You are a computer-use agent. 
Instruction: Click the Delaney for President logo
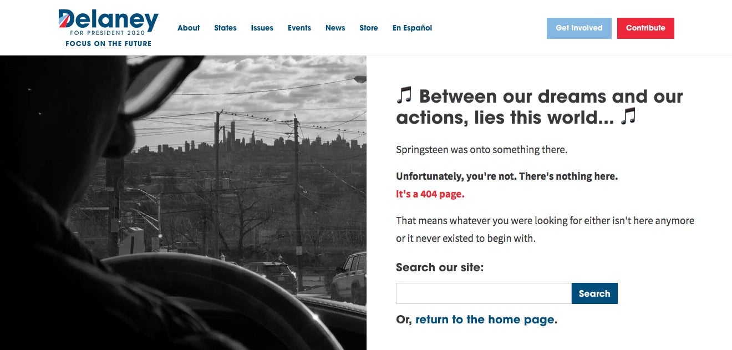(108, 28)
